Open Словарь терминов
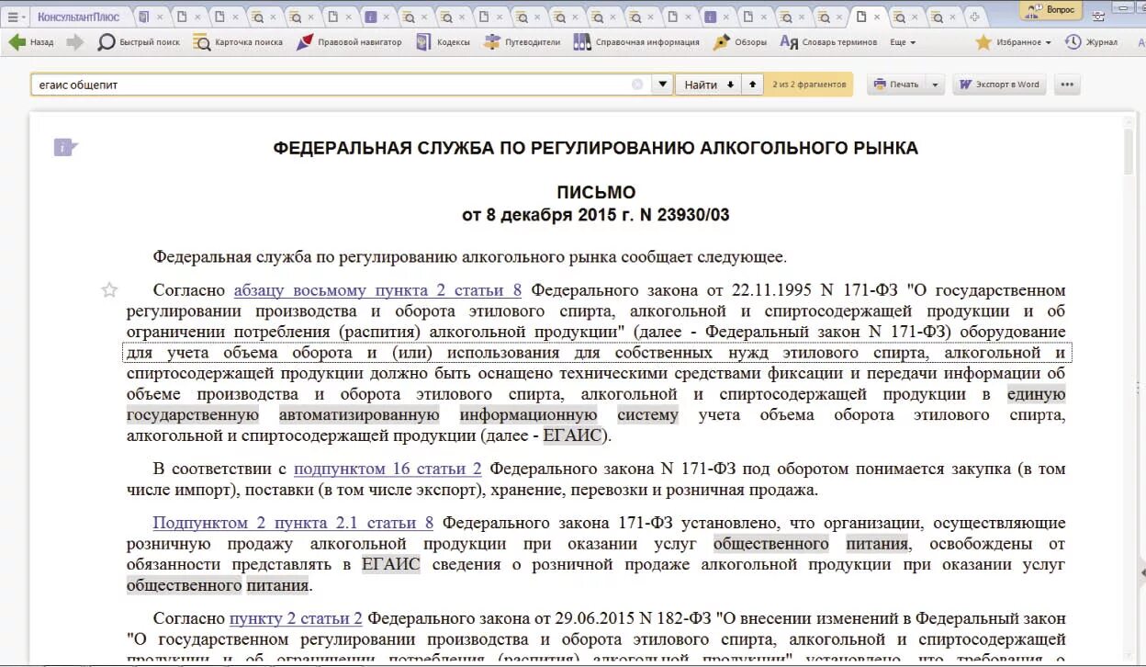1146x667 pixels. click(x=828, y=42)
